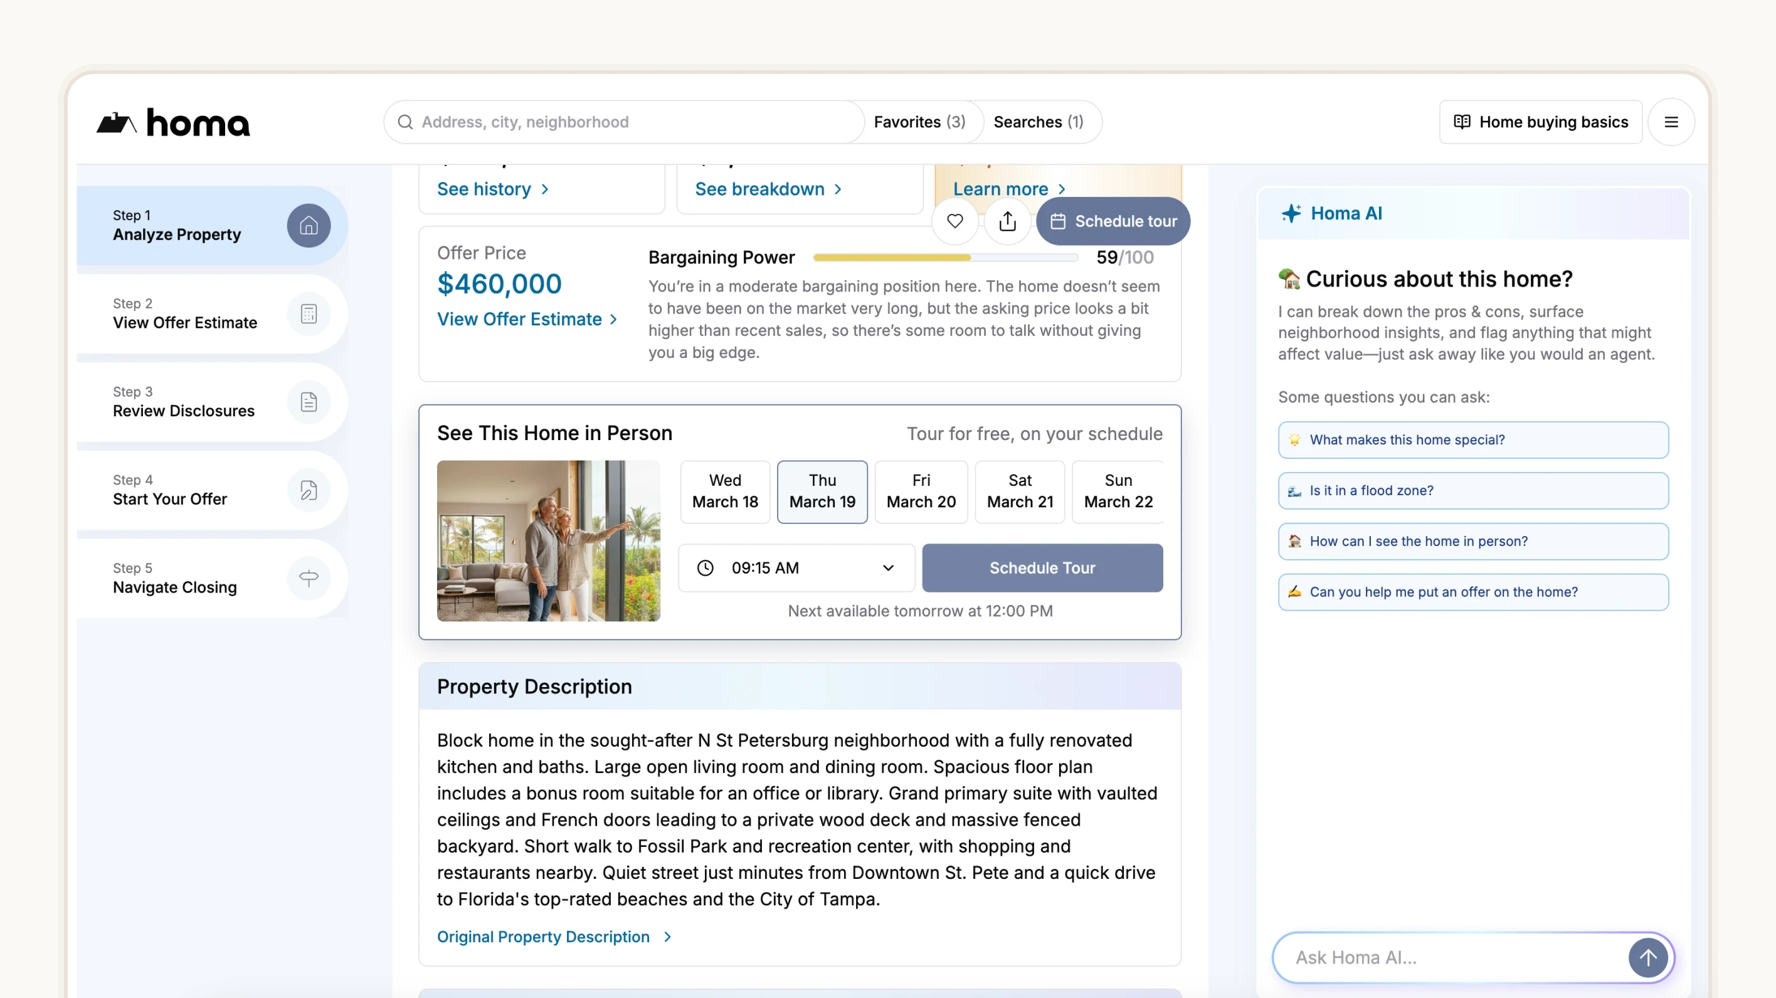Open View Offer Estimate chevron link
The image size is (1776, 998).
pos(527,319)
